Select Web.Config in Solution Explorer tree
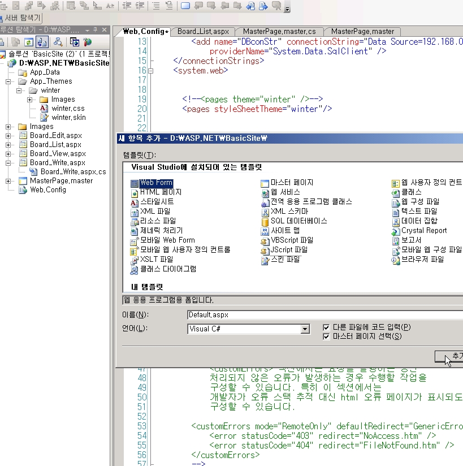 pyautogui.click(x=48, y=190)
